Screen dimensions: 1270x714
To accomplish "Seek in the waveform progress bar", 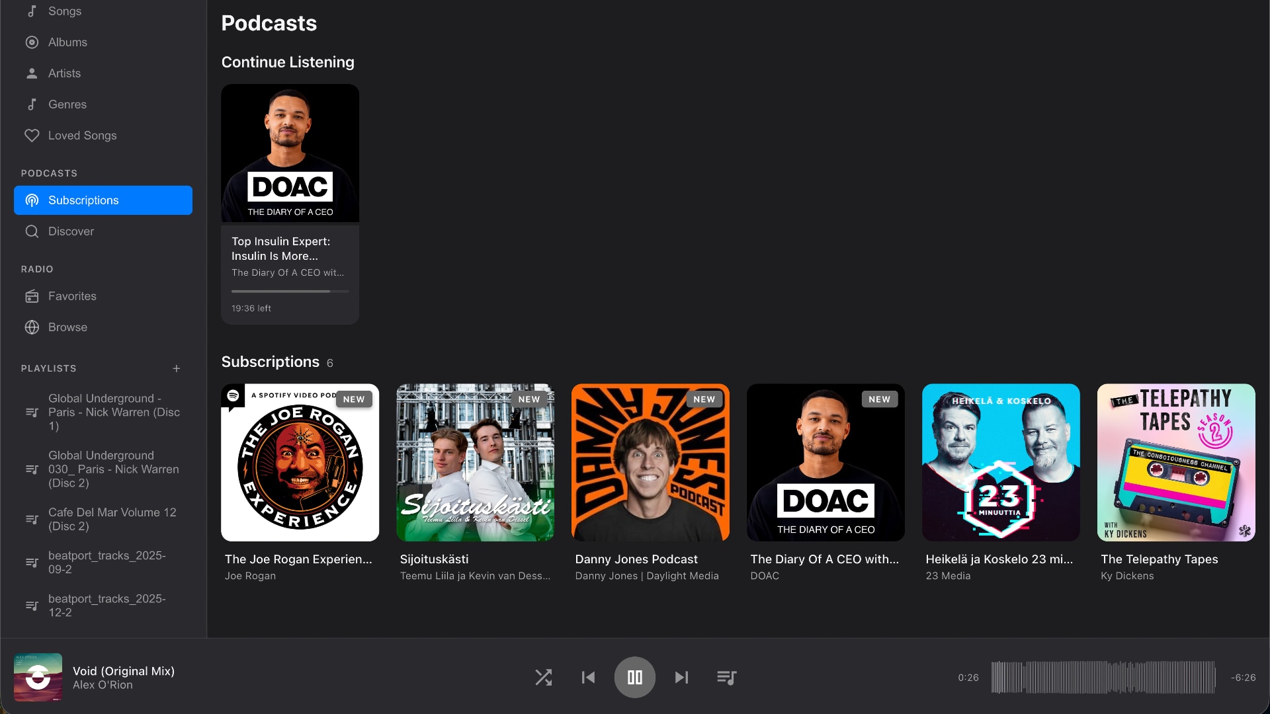I will 1103,678.
